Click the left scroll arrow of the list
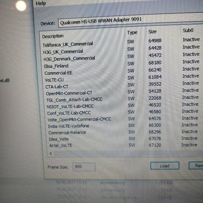Image resolution: width=203 pixels, height=203 pixels. coord(51,153)
